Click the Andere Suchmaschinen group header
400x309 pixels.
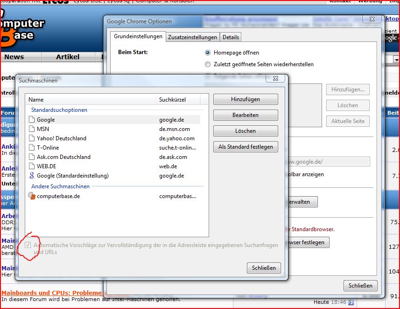61,186
